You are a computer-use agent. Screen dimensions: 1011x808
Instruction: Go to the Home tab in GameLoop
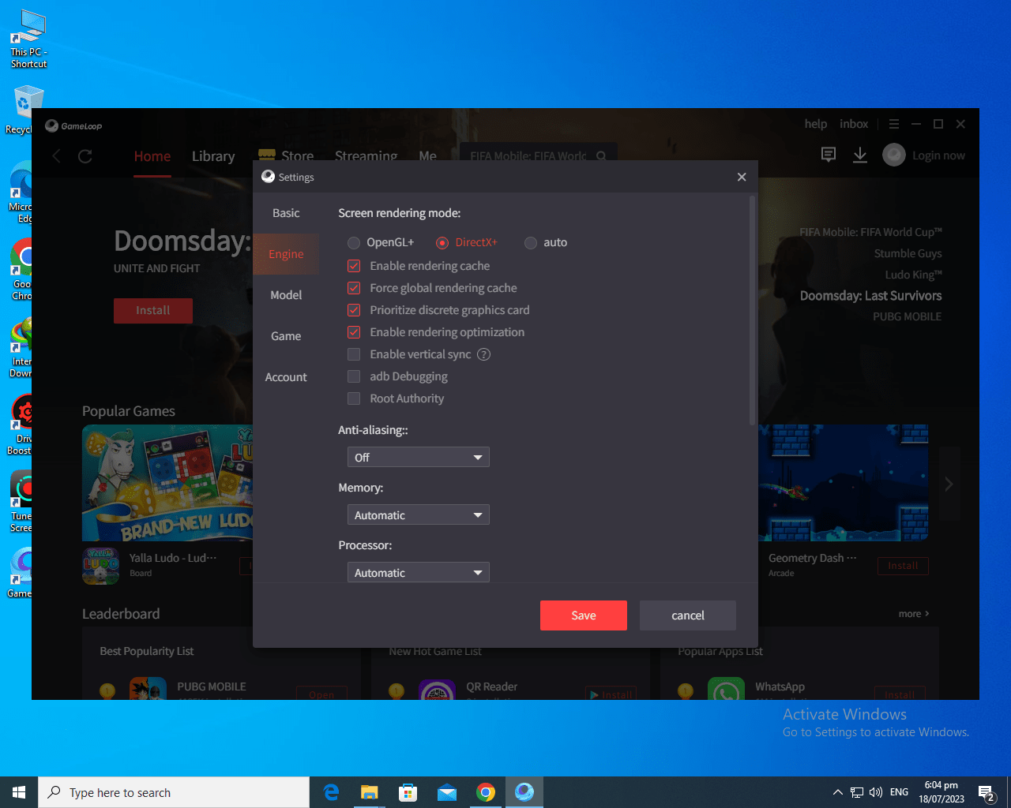pyautogui.click(x=152, y=156)
